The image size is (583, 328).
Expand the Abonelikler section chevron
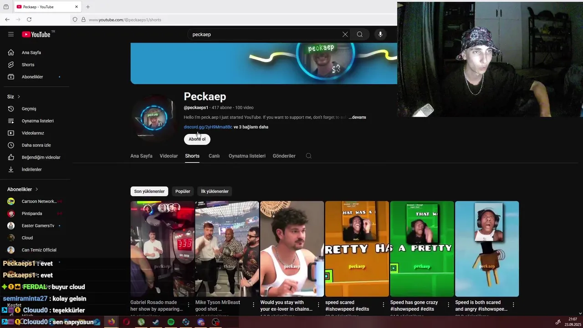(36, 189)
